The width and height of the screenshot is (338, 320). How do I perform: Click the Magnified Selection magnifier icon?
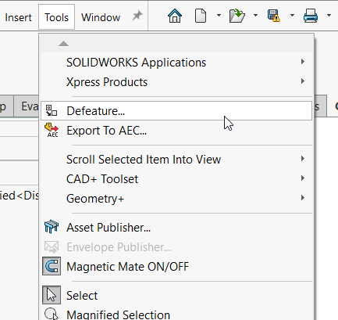coord(52,314)
